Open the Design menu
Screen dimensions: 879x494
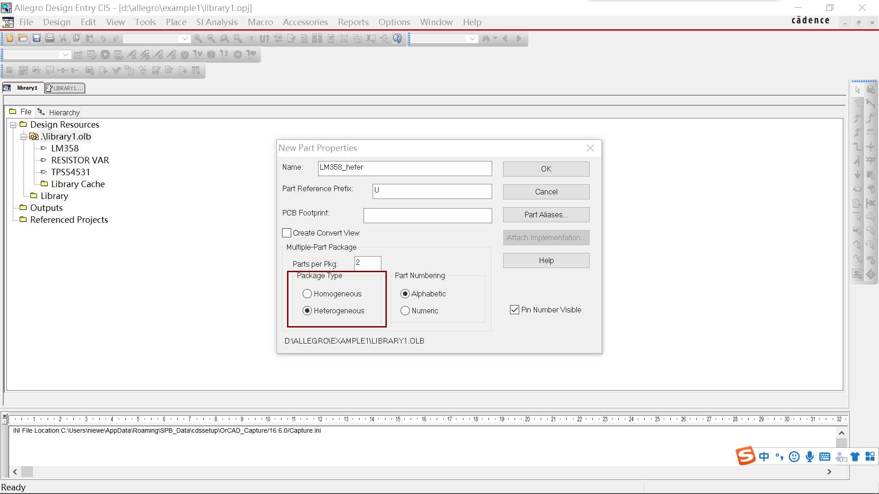[57, 22]
